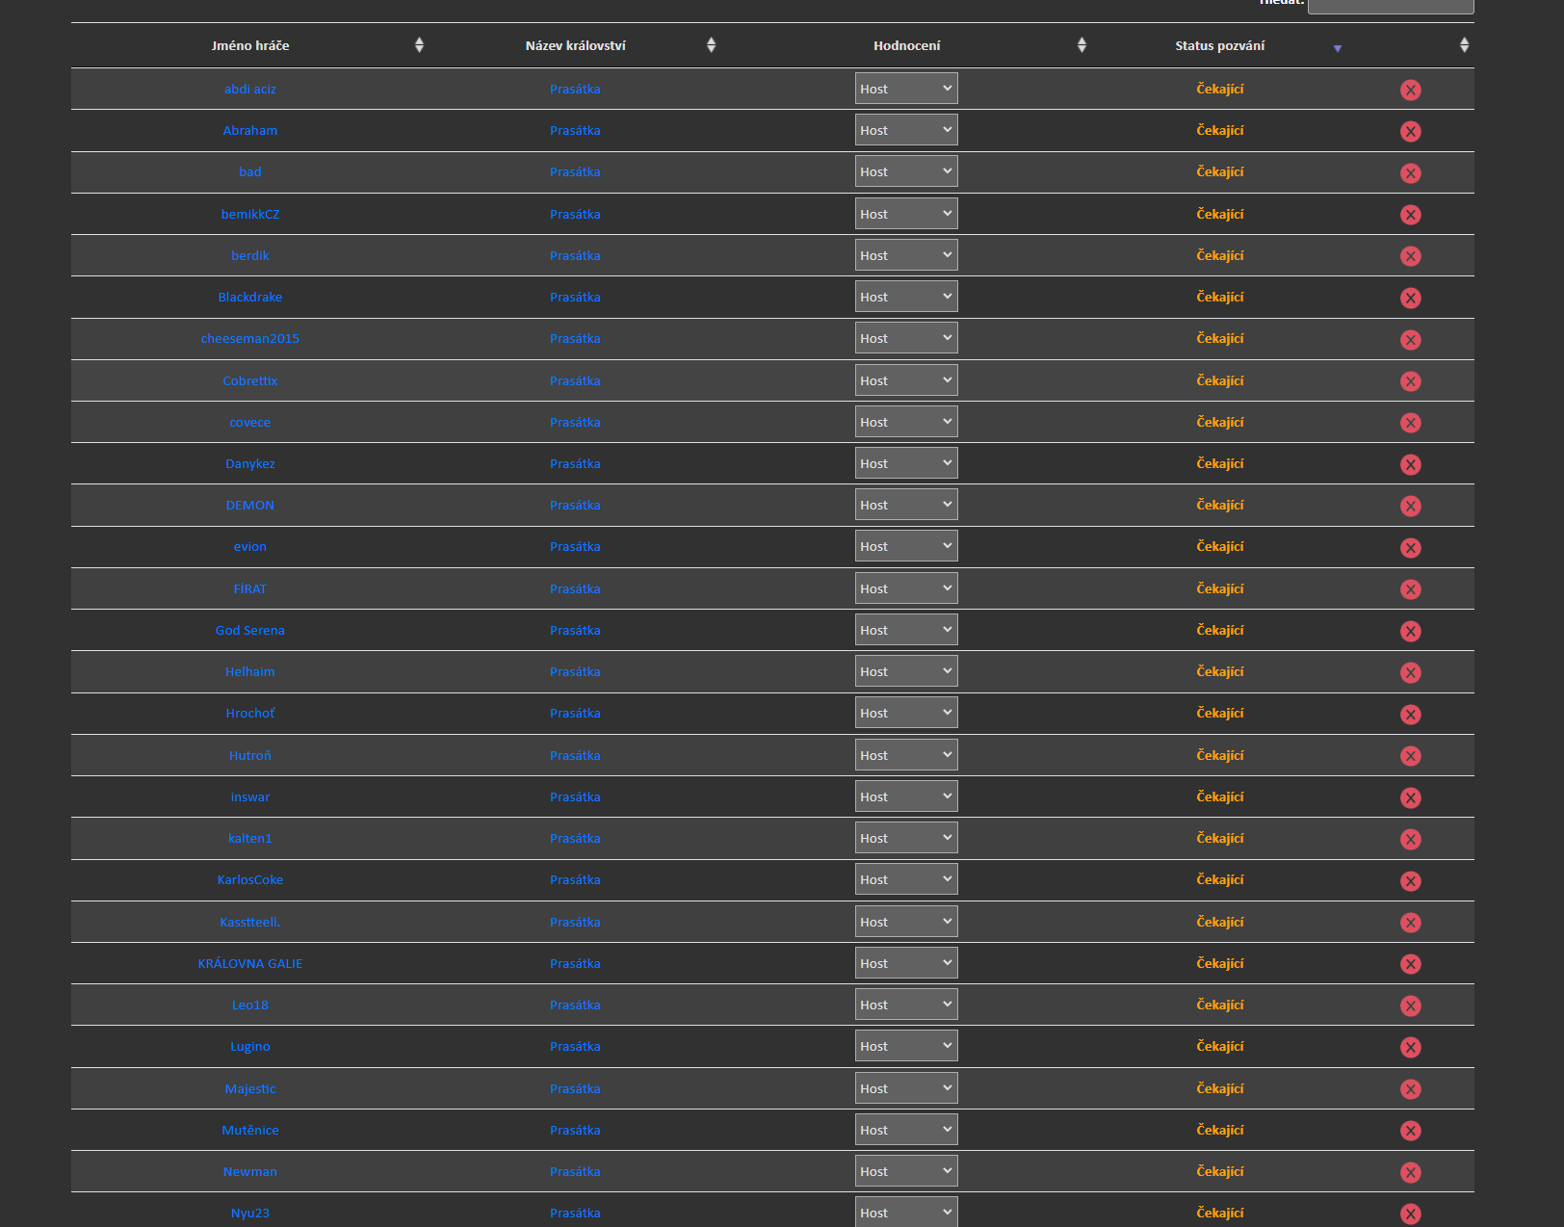The image size is (1564, 1227).
Task: Expand the rank dropdown for Danykez
Action: (x=905, y=463)
